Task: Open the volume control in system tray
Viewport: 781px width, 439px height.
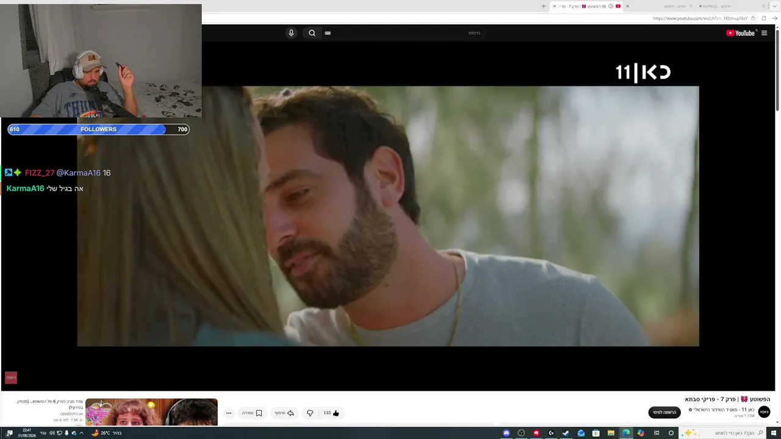Action: coord(52,433)
